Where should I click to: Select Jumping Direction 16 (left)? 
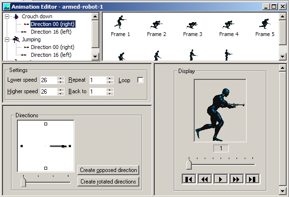click(51, 55)
